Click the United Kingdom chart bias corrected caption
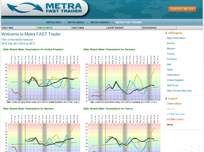 (x=43, y=102)
